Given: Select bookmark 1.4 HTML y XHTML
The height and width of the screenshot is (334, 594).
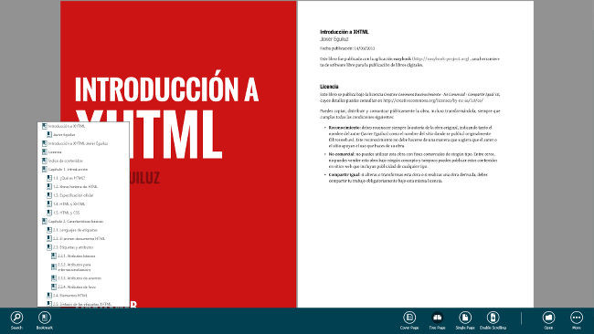Looking at the screenshot, I should tap(66, 204).
